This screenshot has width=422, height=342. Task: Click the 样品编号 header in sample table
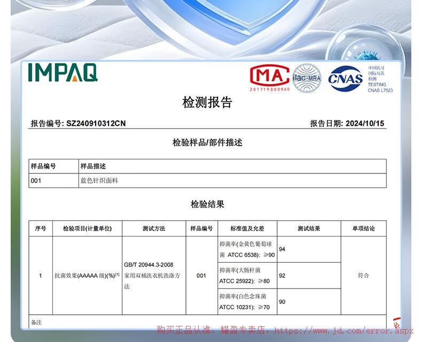43,166
